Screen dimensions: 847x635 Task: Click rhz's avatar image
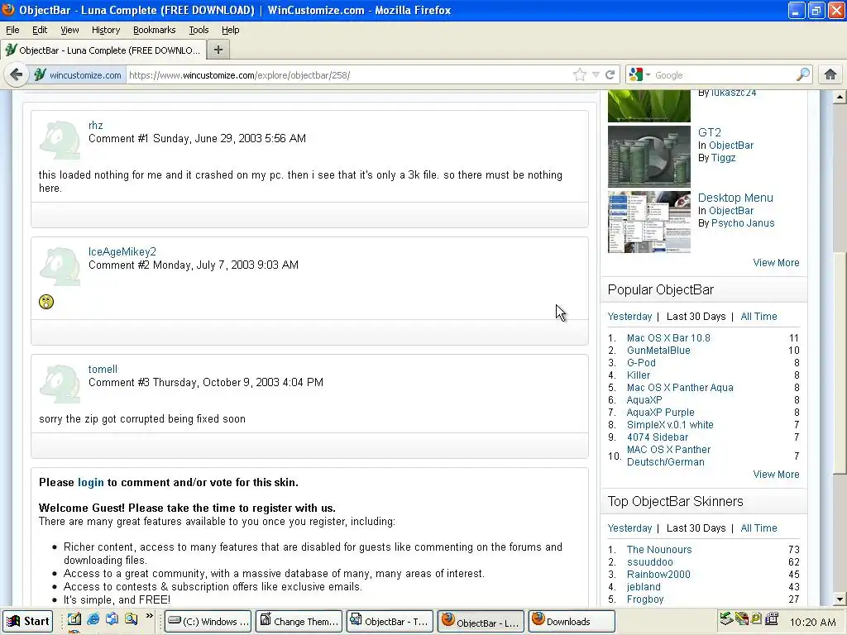coord(60,140)
